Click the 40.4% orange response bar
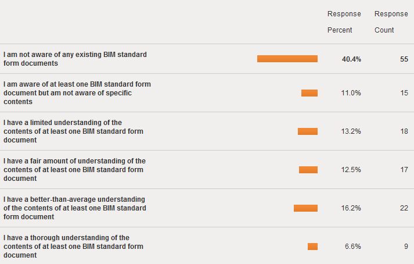The image size is (414, 264). pyautogui.click(x=287, y=59)
